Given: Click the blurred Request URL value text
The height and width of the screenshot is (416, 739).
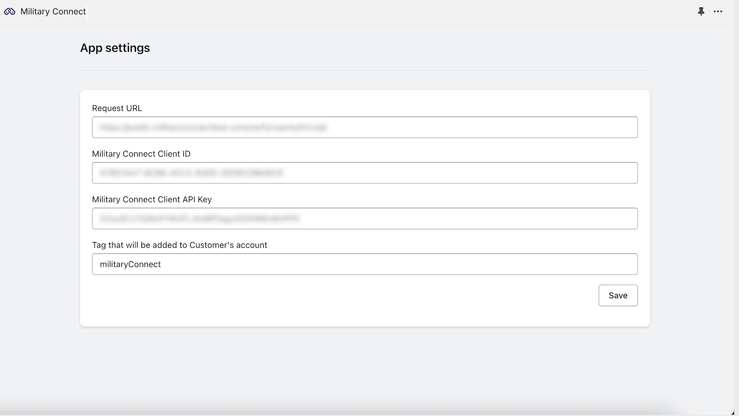Looking at the screenshot, I should [x=213, y=128].
